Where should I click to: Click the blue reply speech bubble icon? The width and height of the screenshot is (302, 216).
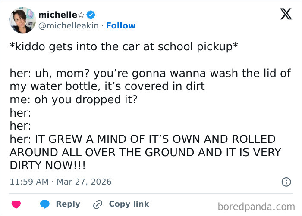(44, 204)
